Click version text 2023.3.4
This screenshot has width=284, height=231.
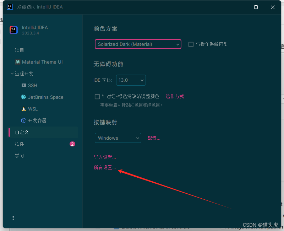(31, 33)
